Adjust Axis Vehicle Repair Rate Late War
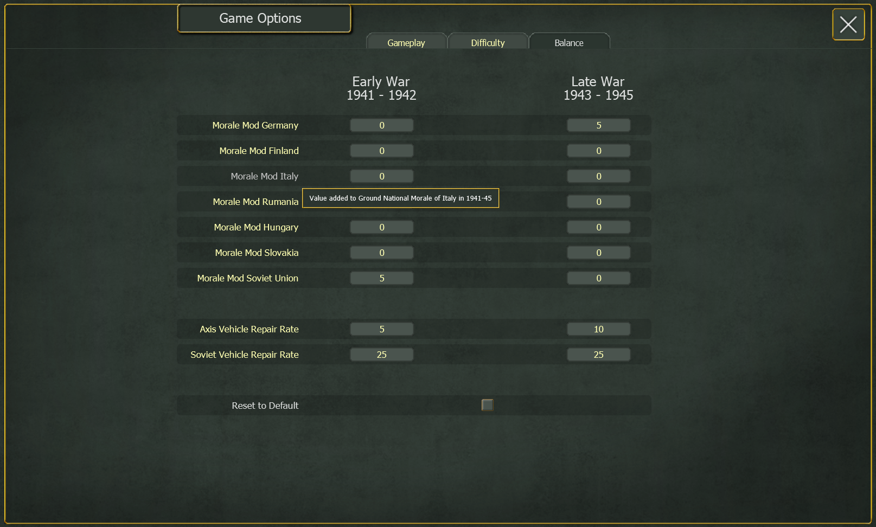Viewport: 876px width, 527px height. tap(598, 329)
